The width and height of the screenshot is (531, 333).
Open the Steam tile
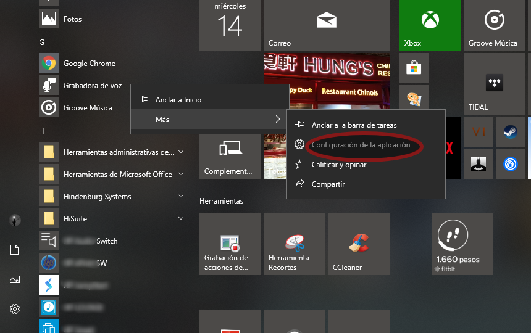[x=510, y=132]
